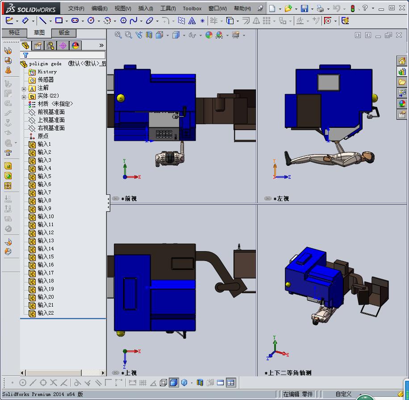This screenshot has width=409, height=400.
Task: Select the 前视基准面 plane in the tree
Action: 47,112
